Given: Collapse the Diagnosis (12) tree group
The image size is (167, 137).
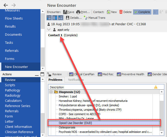Looking at the screenshot, I should tap(52, 92).
